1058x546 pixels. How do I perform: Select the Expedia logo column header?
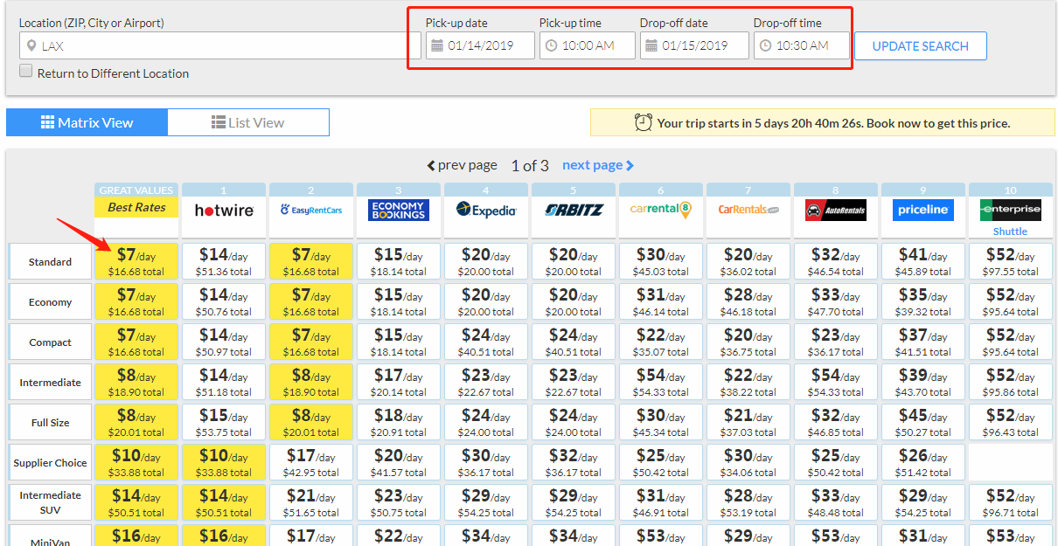pos(486,211)
